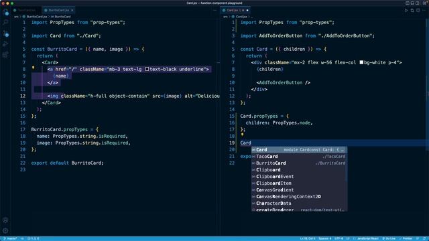
Task: Click the notifications bell in status bar
Action: coord(424,238)
